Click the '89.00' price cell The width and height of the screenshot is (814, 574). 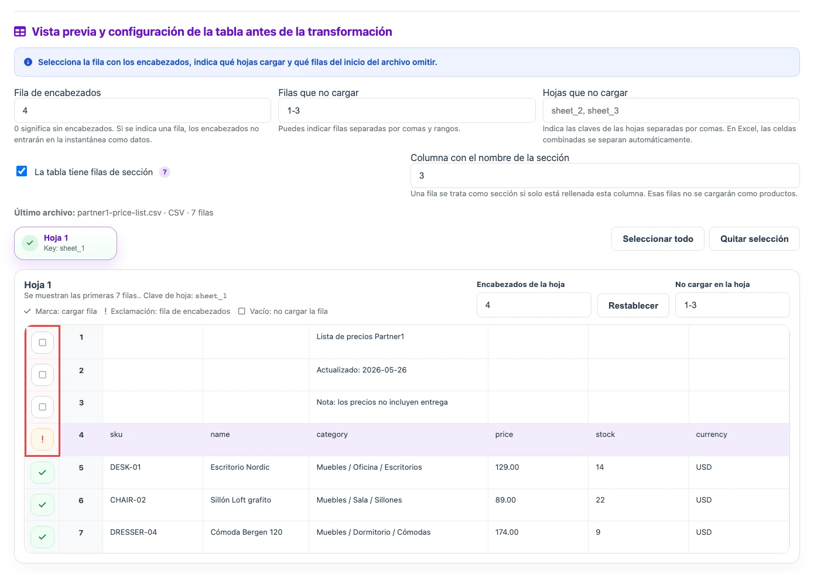[538, 505]
